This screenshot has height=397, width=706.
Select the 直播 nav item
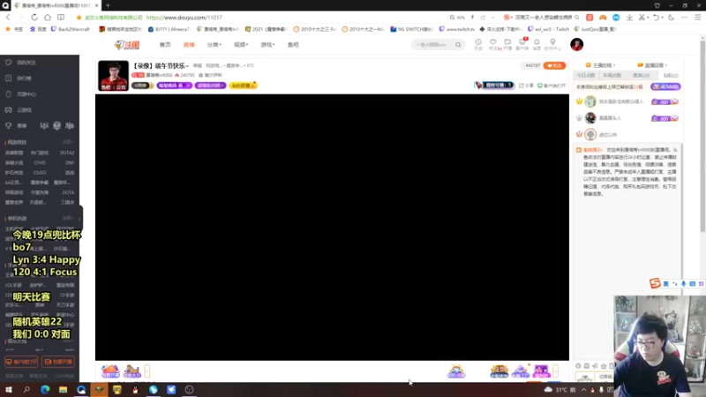pos(189,45)
